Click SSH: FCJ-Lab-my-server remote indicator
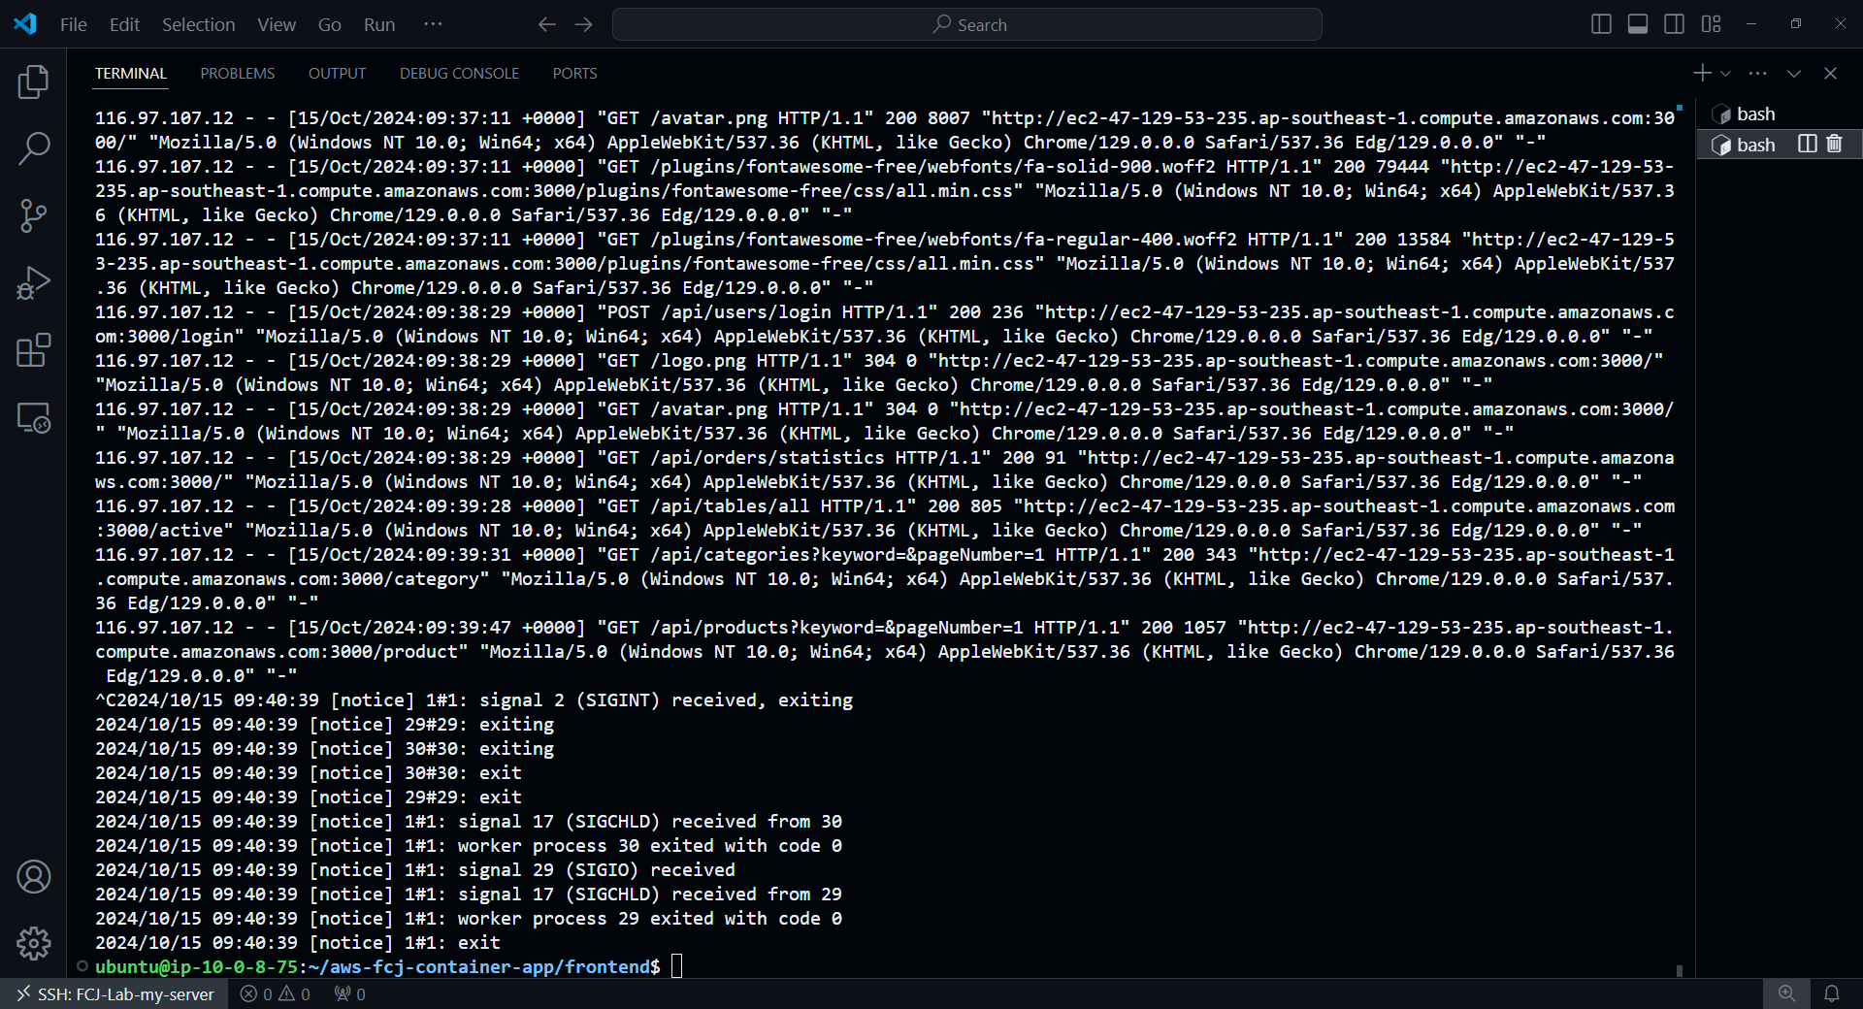This screenshot has height=1009, width=1863. coord(114,994)
